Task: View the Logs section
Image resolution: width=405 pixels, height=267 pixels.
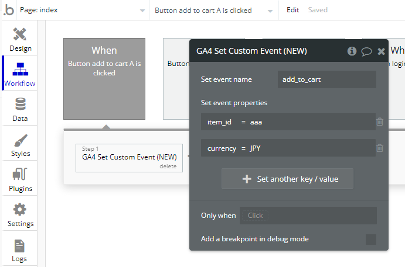Action: tap(19, 249)
